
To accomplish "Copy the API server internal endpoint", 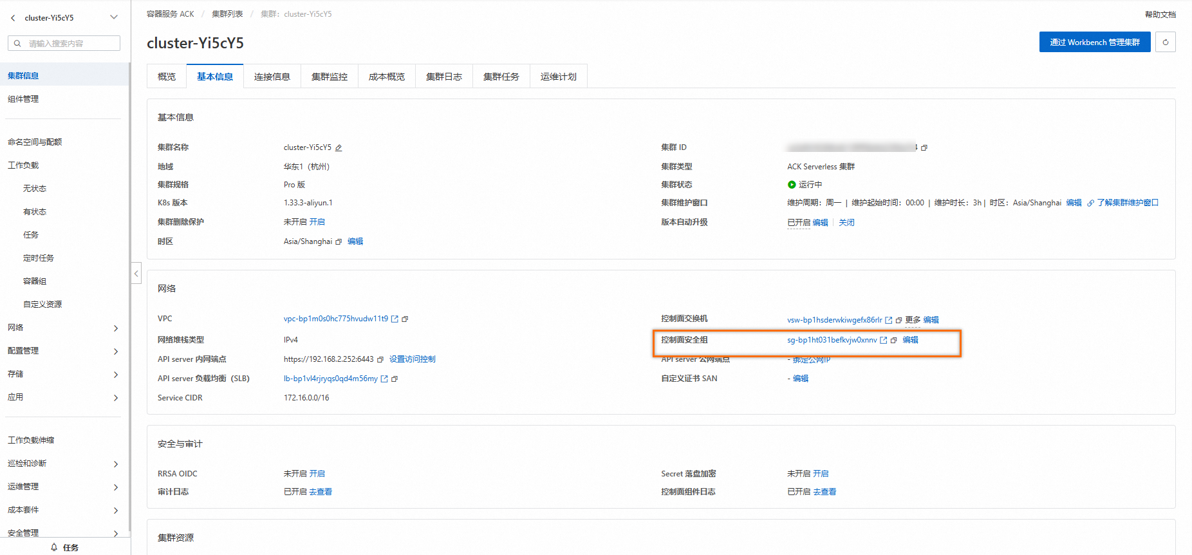I will pos(380,359).
